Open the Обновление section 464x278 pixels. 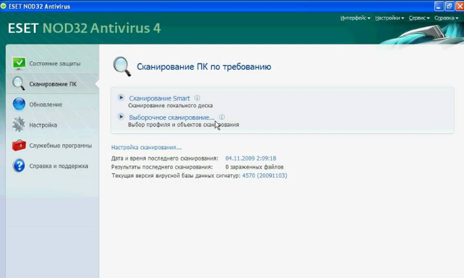[46, 105]
